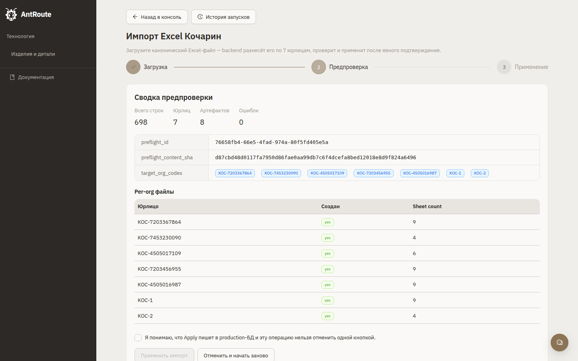Check the production-БД confirmation checkbox
The width and height of the screenshot is (578, 361).
point(138,338)
